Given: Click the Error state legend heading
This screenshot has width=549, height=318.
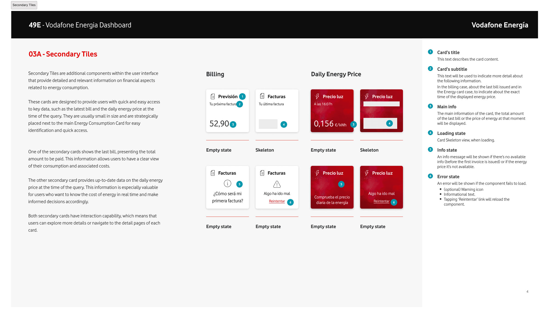Looking at the screenshot, I should point(448,177).
